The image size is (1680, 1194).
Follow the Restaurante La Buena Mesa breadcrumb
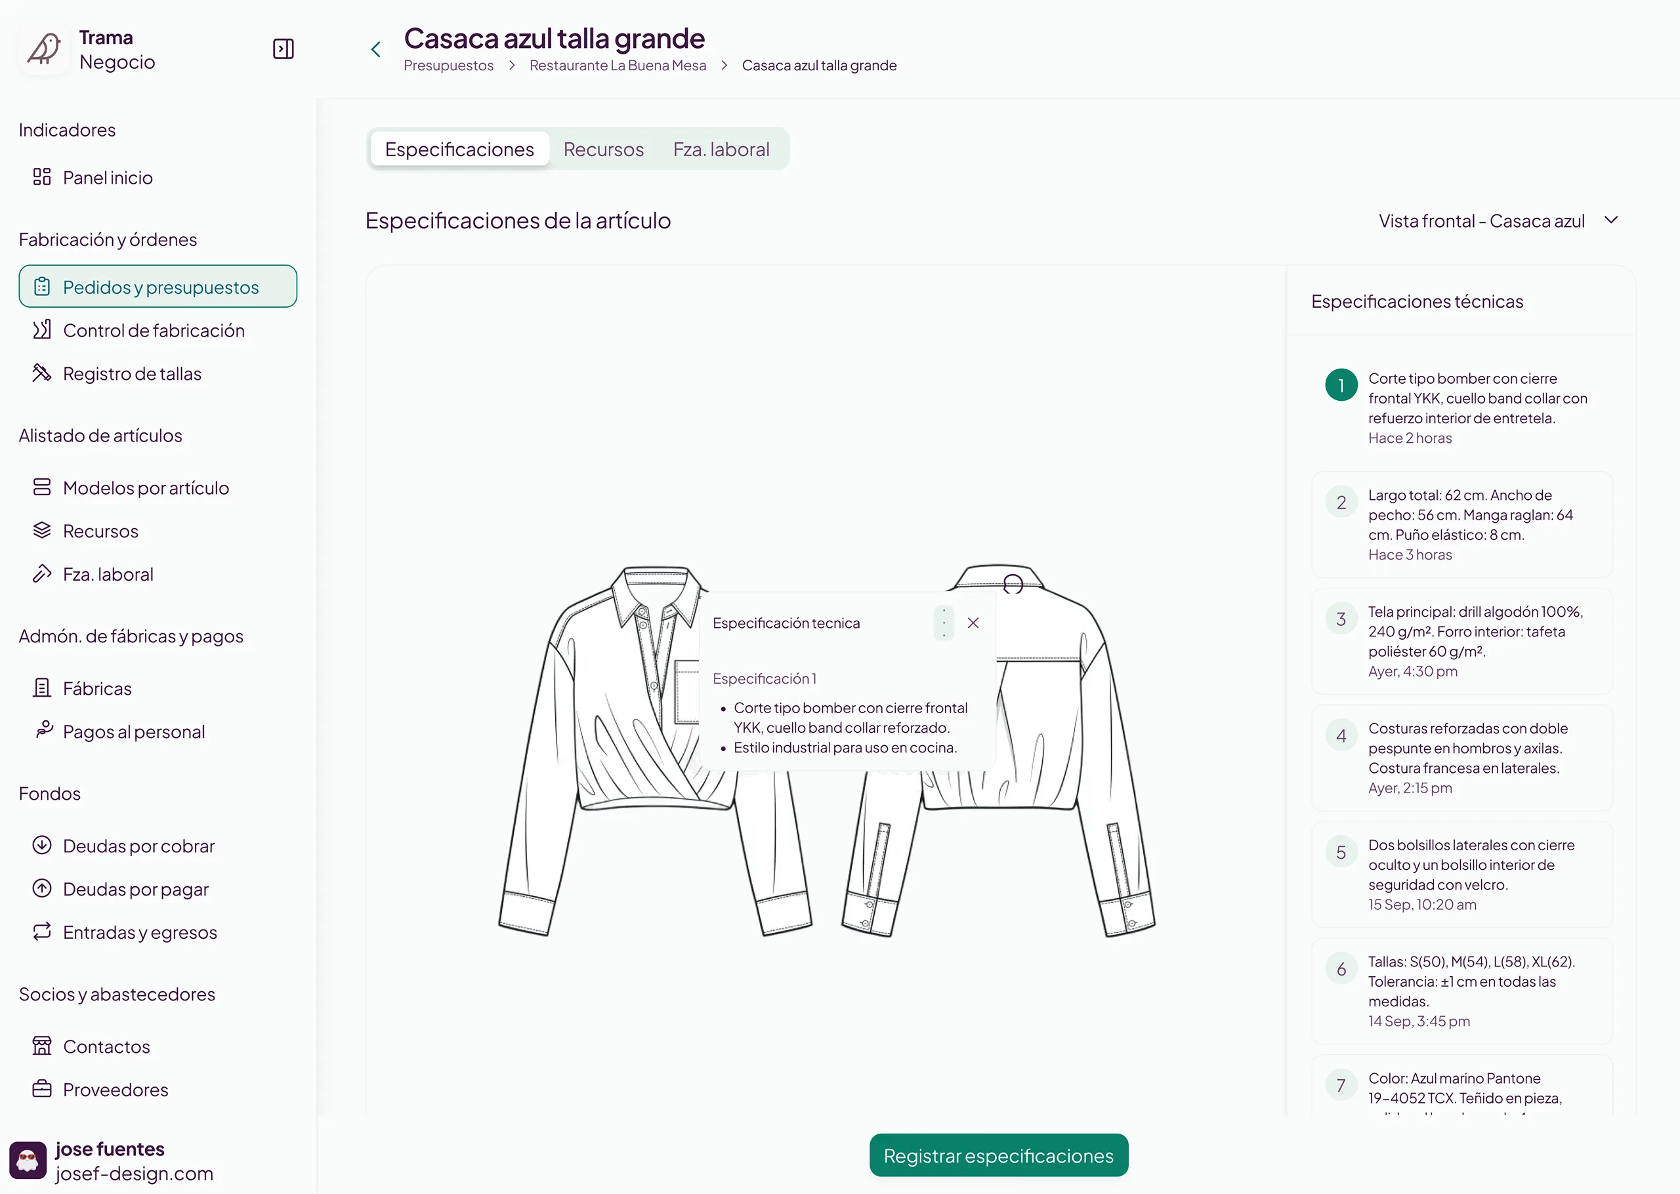point(618,66)
